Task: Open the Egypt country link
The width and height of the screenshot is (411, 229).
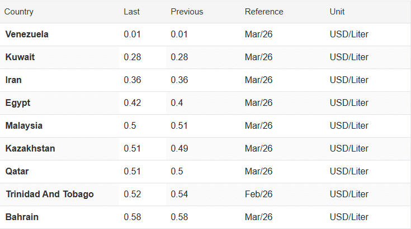Action: (x=18, y=103)
